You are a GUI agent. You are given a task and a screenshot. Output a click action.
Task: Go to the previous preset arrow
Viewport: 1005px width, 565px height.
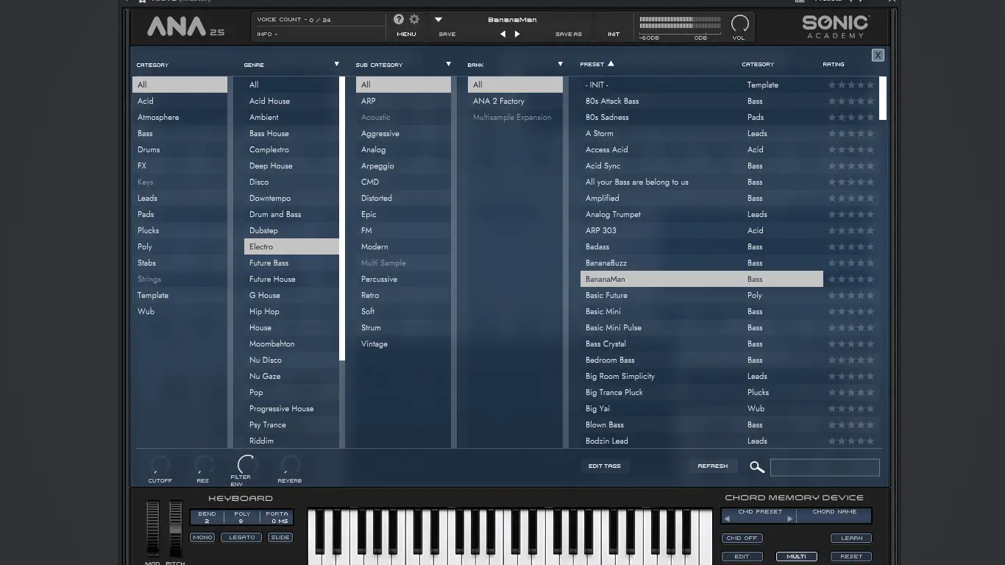coord(503,34)
